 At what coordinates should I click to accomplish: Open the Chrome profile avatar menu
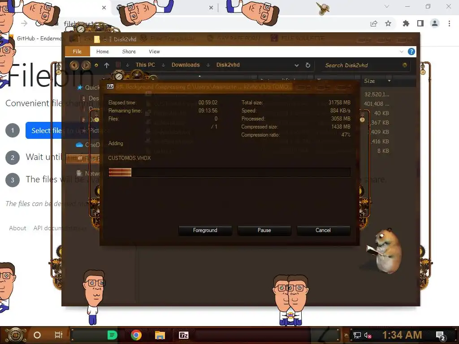[x=435, y=23]
